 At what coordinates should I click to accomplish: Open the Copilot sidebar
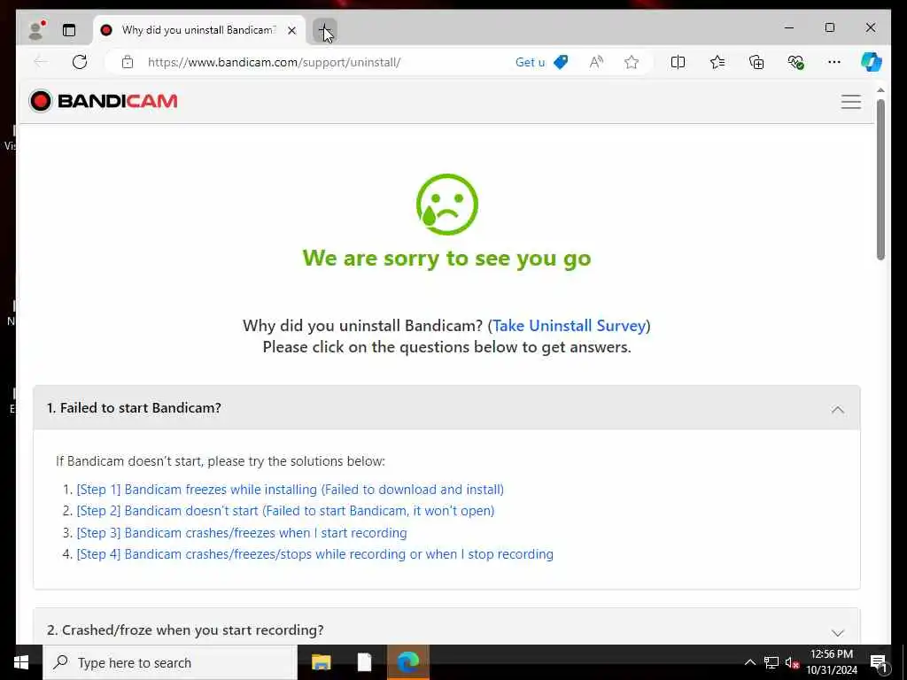(x=872, y=62)
